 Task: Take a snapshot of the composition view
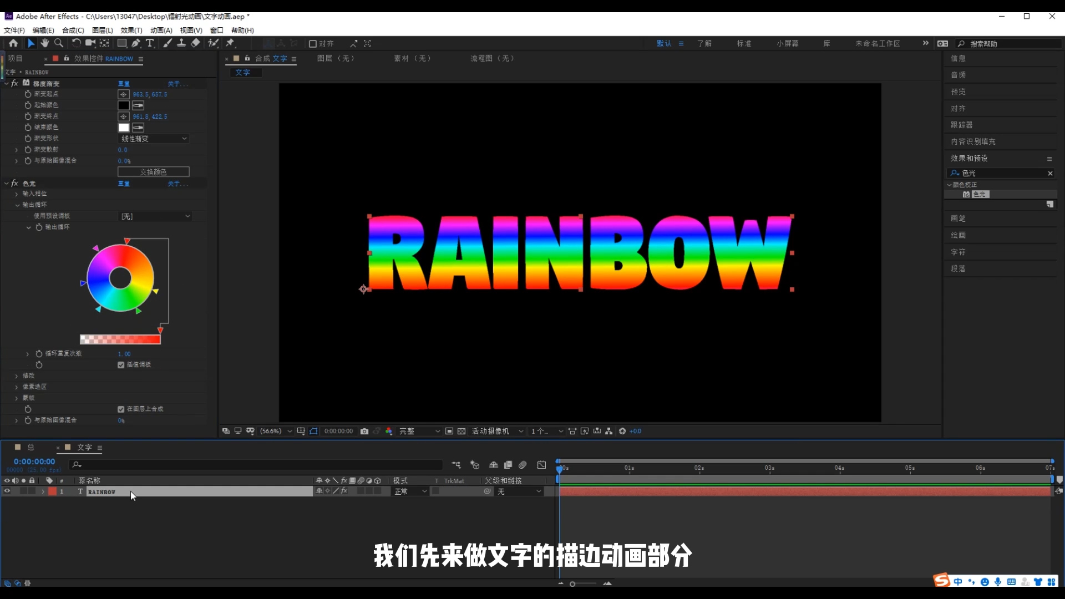point(364,431)
